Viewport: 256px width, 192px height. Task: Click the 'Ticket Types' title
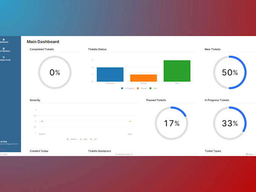click(213, 151)
